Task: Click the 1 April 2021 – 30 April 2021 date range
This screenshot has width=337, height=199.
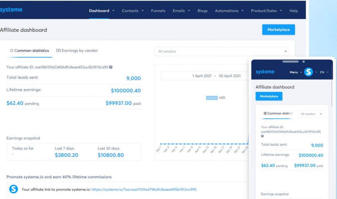Action: point(216,76)
